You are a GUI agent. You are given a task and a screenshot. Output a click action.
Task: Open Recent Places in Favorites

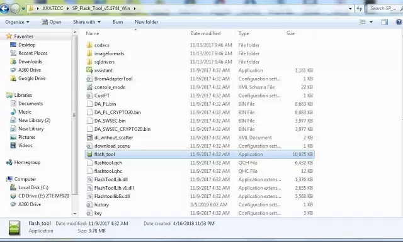(33, 53)
